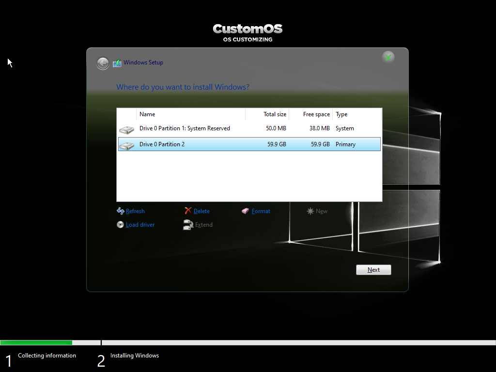Click the New partition star icon

point(310,211)
